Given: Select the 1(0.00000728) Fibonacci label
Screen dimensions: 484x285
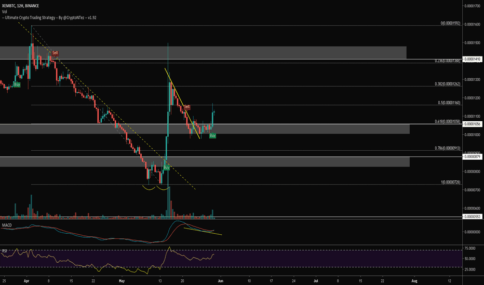Looking at the screenshot, I should pos(450,182).
